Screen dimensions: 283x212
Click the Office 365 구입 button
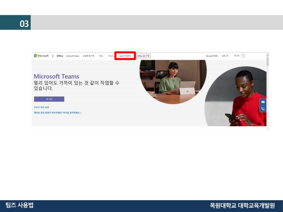tap(143, 56)
